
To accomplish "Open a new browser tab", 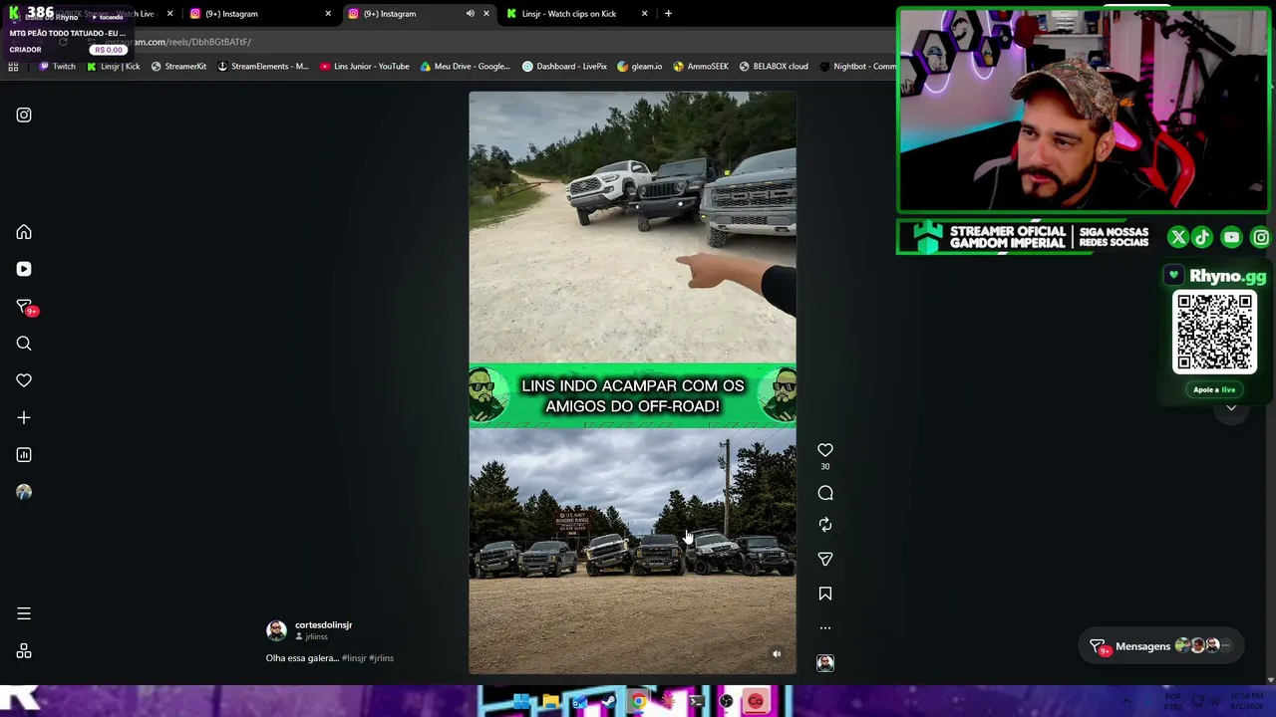I will click(668, 14).
